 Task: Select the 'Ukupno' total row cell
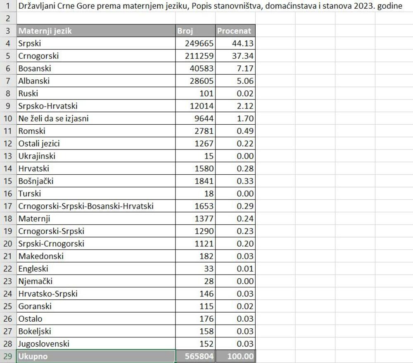point(95,356)
